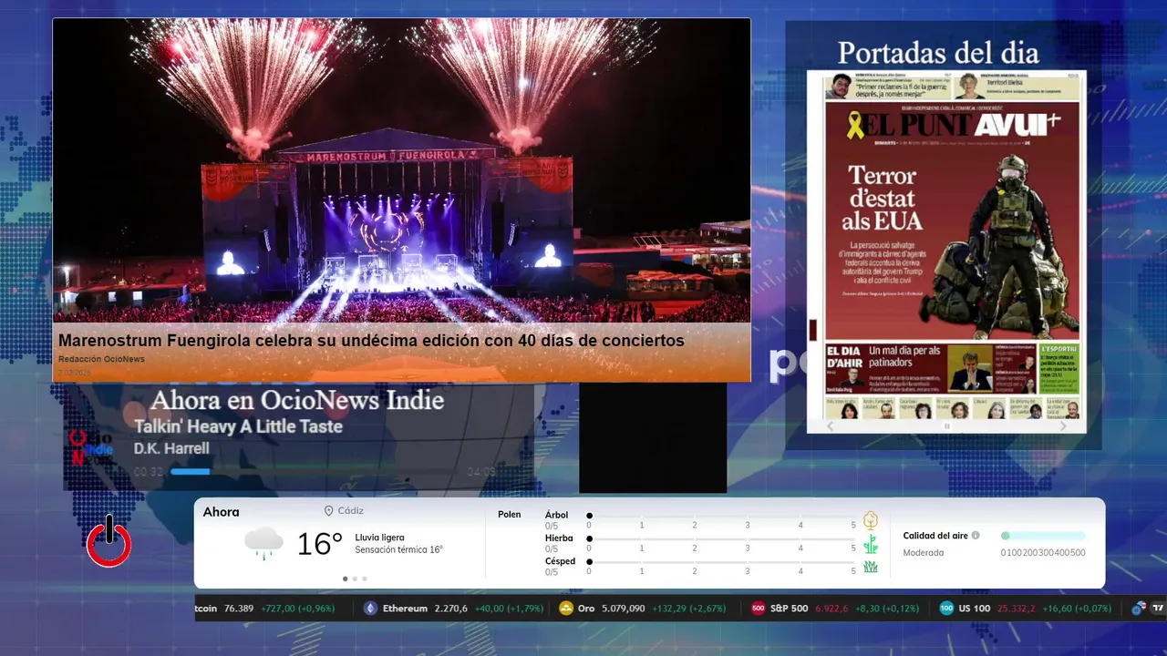Click the black video box beside player
Screen dimensions: 1167x656
pyautogui.click(x=653, y=437)
